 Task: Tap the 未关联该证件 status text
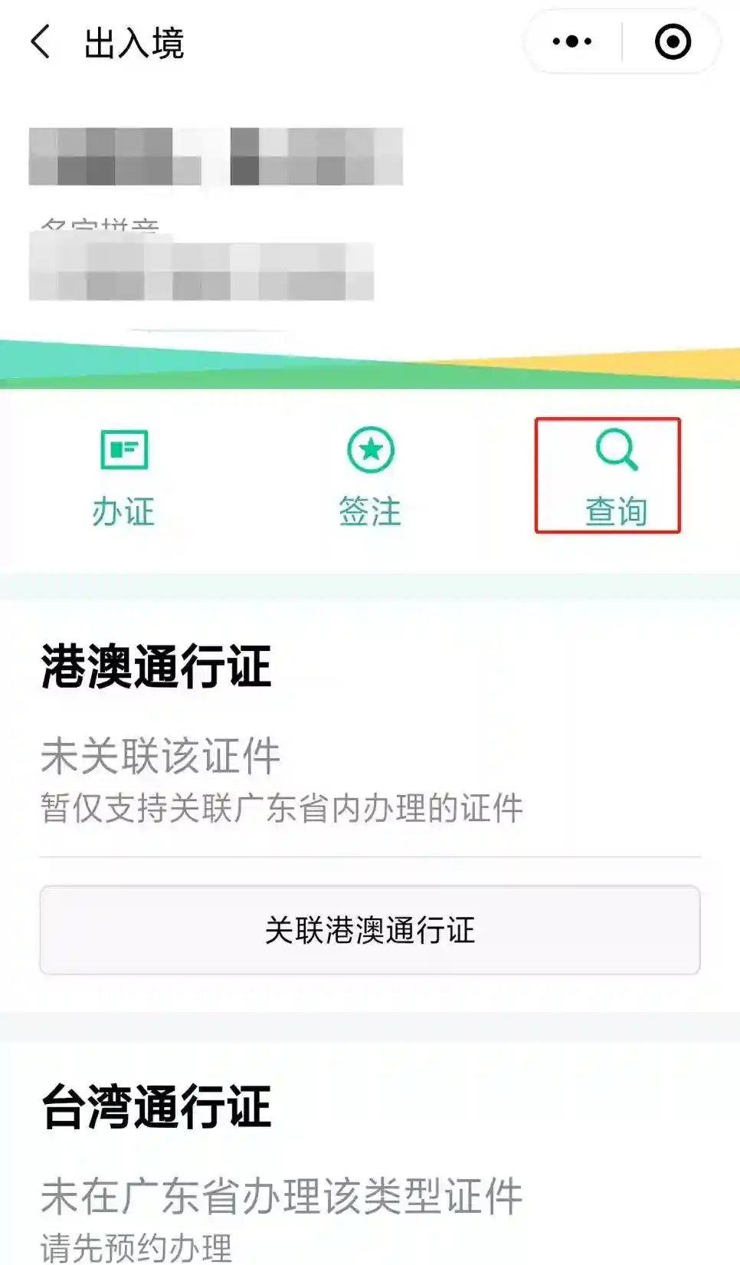(x=161, y=756)
